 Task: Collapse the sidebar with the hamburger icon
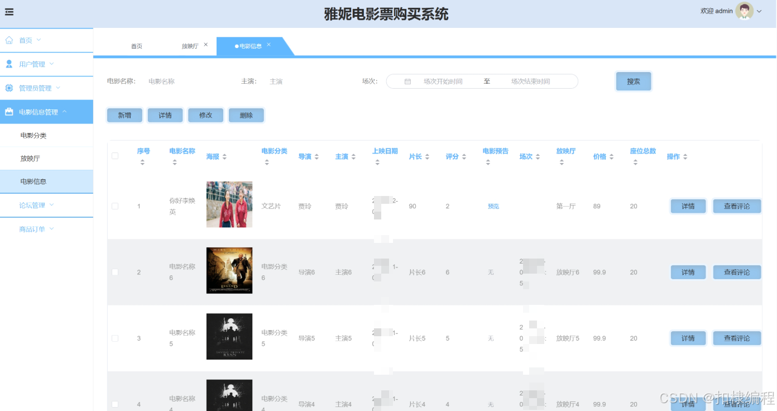9,12
